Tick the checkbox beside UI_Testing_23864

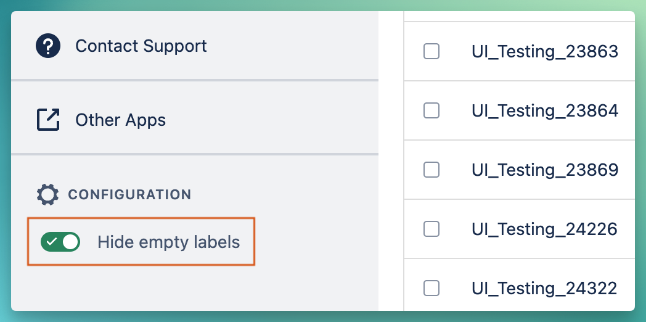pos(431,110)
